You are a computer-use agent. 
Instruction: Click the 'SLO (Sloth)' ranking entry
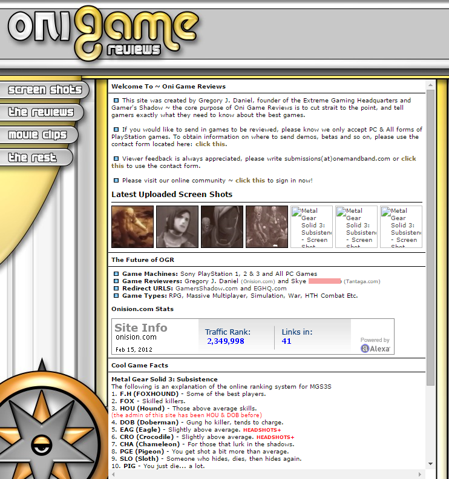pos(139,459)
